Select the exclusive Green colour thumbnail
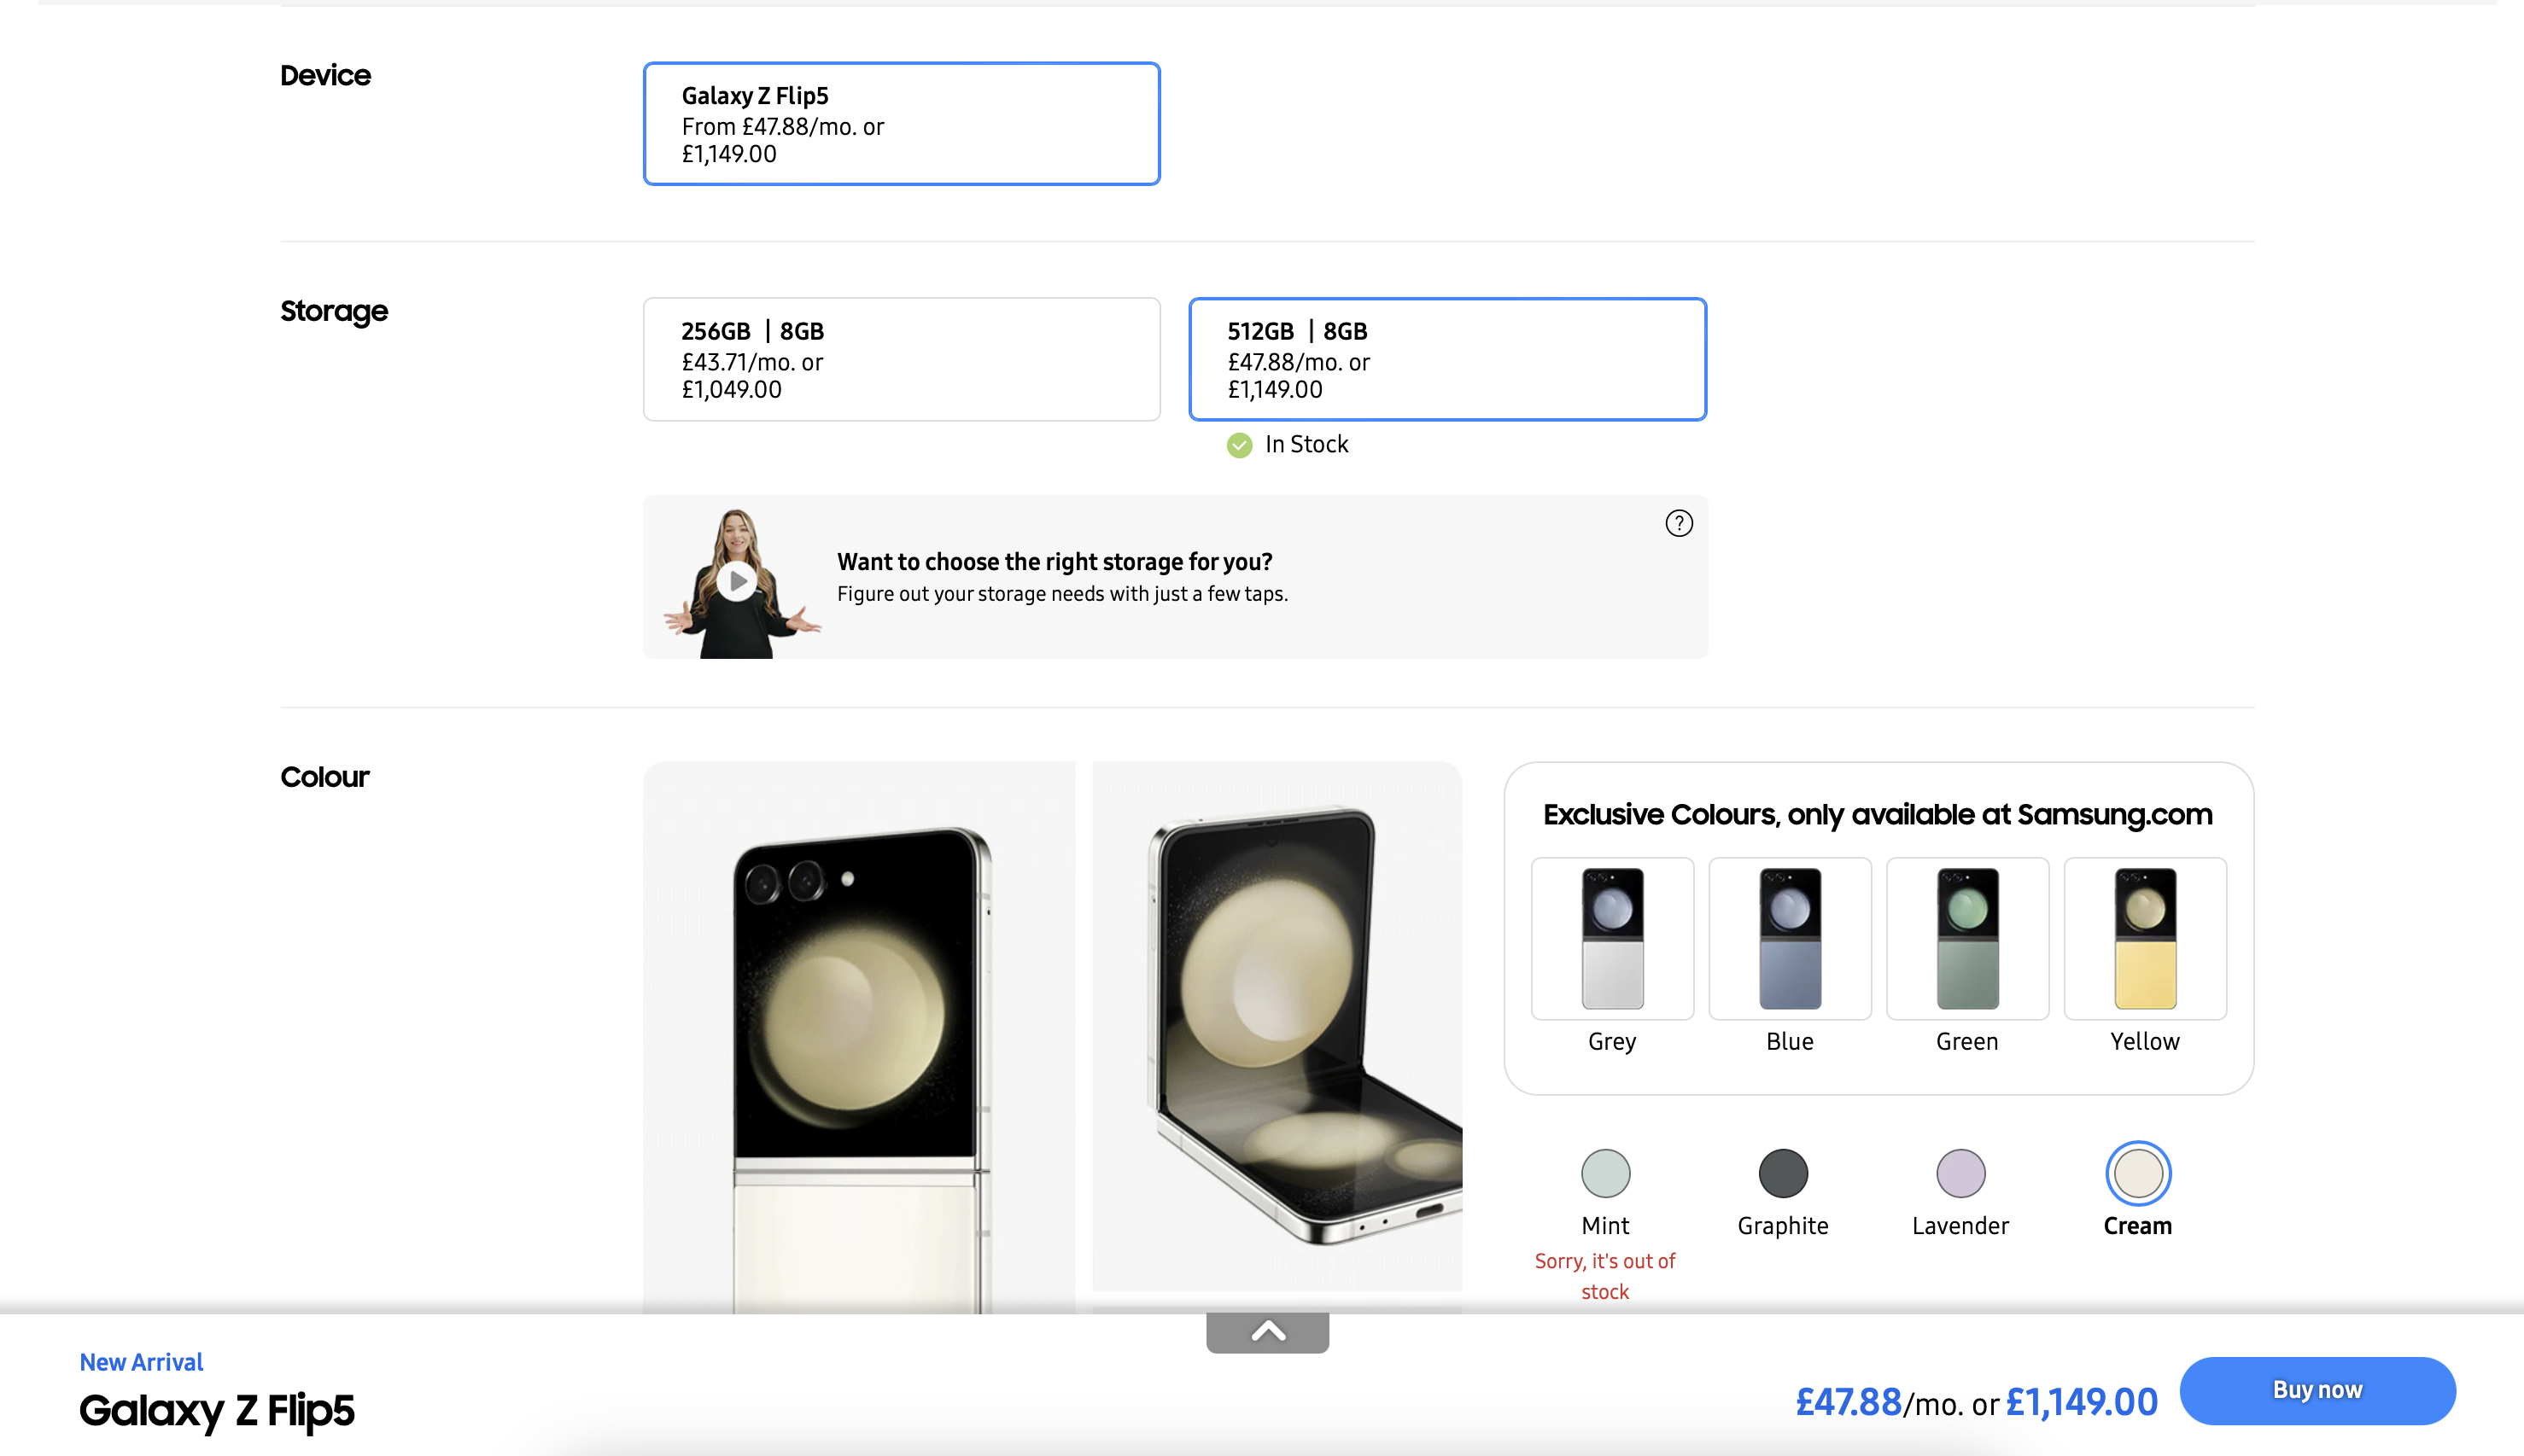This screenshot has width=2524, height=1456. coord(1966,938)
